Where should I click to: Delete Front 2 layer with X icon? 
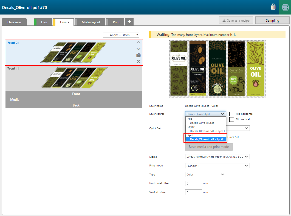139,61
